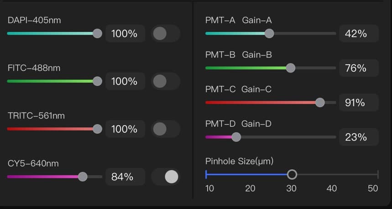Click the DAPI-405nm slider handle
The width and height of the screenshot is (392, 209).
tap(97, 33)
